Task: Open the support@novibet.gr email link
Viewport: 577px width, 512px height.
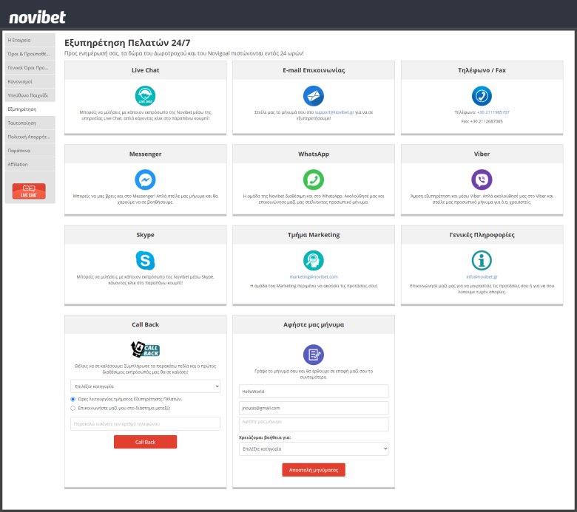Action: click(x=334, y=112)
